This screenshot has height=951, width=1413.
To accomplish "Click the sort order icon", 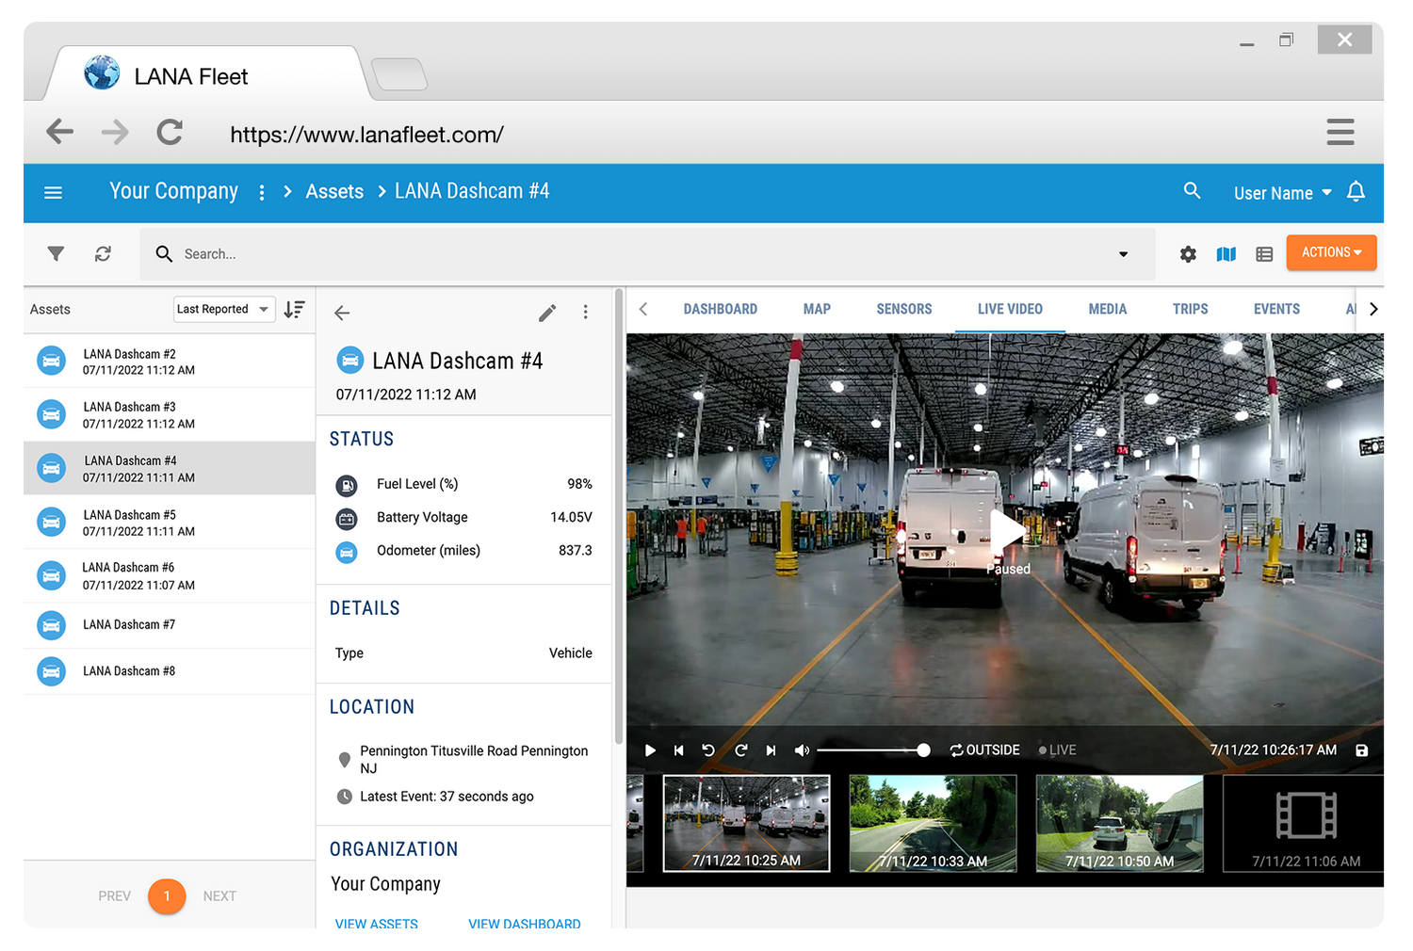I will point(294,310).
